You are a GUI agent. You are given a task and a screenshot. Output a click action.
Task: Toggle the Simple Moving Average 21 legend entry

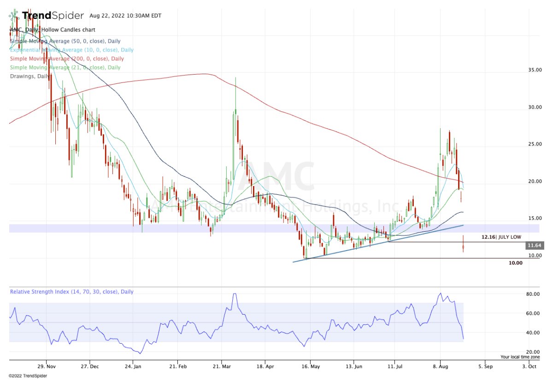(x=65, y=67)
